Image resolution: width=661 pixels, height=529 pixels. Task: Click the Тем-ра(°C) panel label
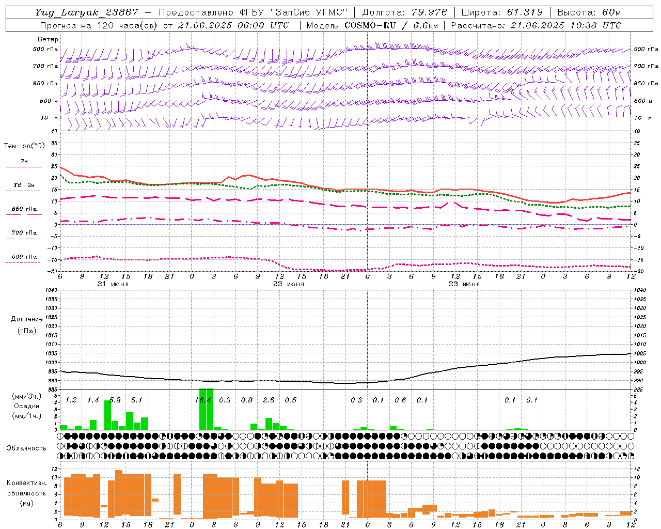click(x=24, y=146)
